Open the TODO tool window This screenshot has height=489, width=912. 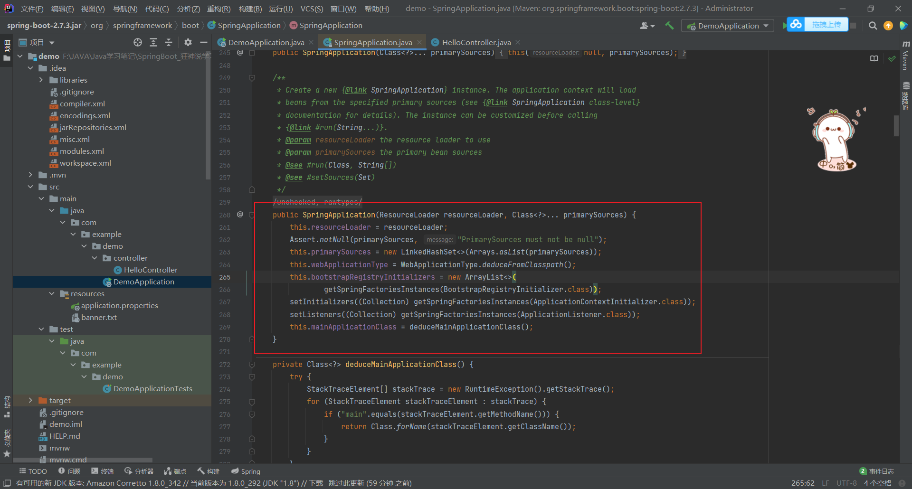pos(33,471)
